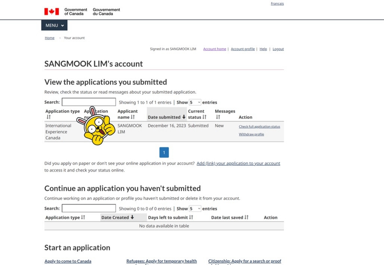Click 'New' messages cell
Screen dimensions: 384x265
(219, 126)
